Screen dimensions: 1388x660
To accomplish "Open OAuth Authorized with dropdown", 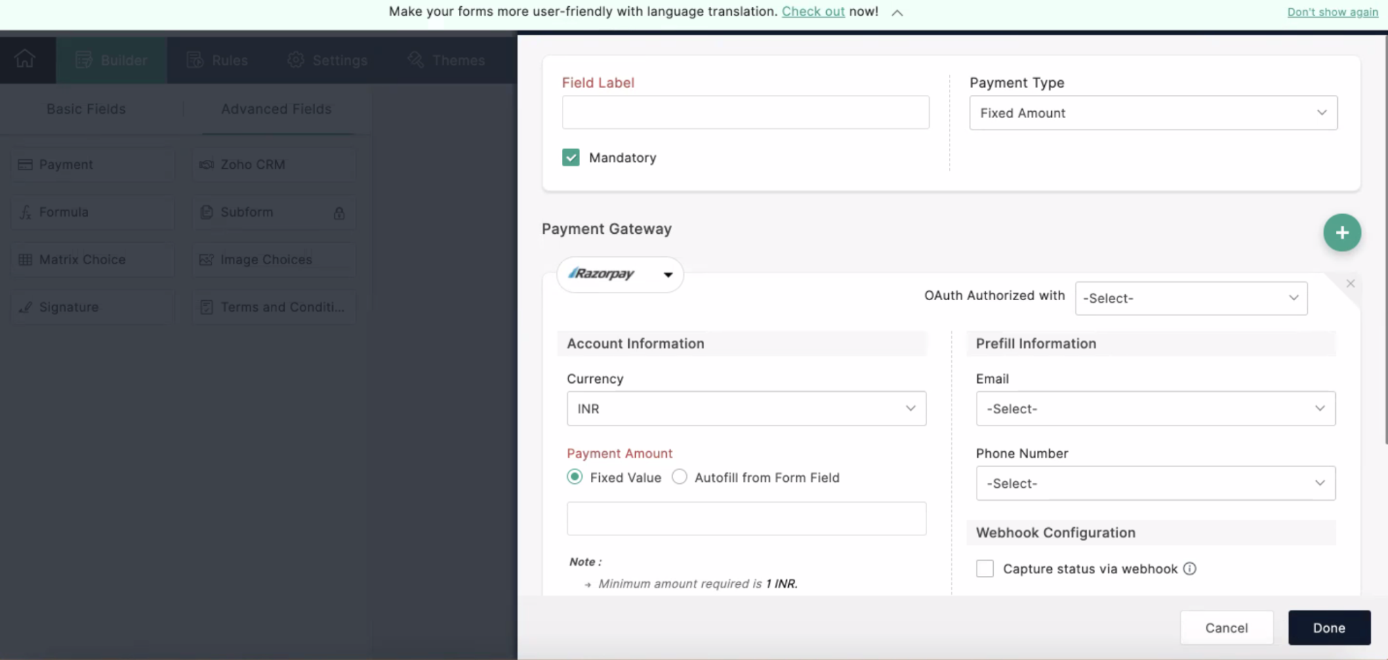I will [1191, 298].
